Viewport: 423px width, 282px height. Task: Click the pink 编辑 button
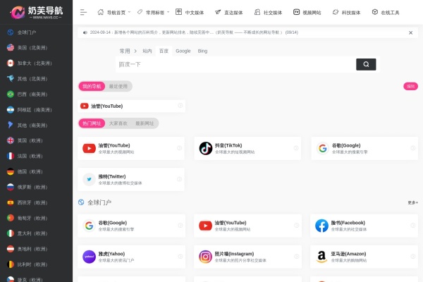[x=410, y=86]
